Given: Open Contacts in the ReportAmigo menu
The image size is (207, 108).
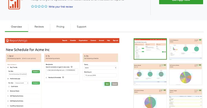Looking at the screenshot, I should click(93, 41).
